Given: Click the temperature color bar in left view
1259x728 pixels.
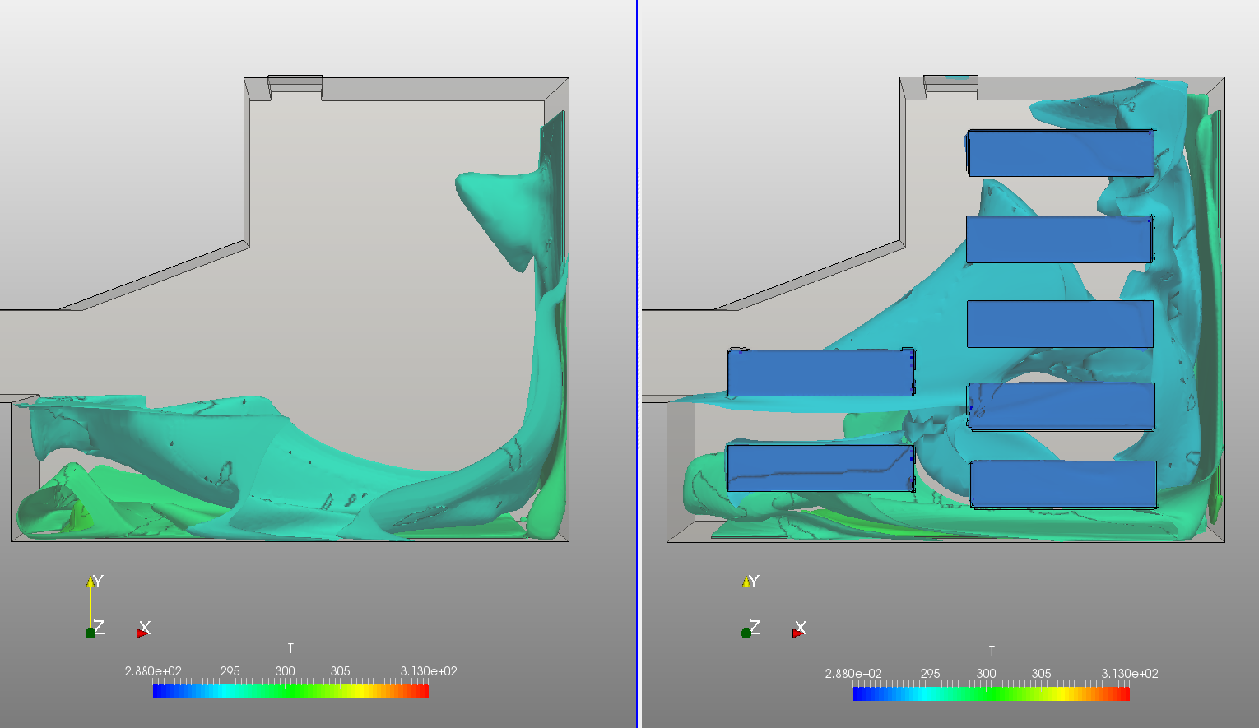Looking at the screenshot, I should [x=290, y=692].
